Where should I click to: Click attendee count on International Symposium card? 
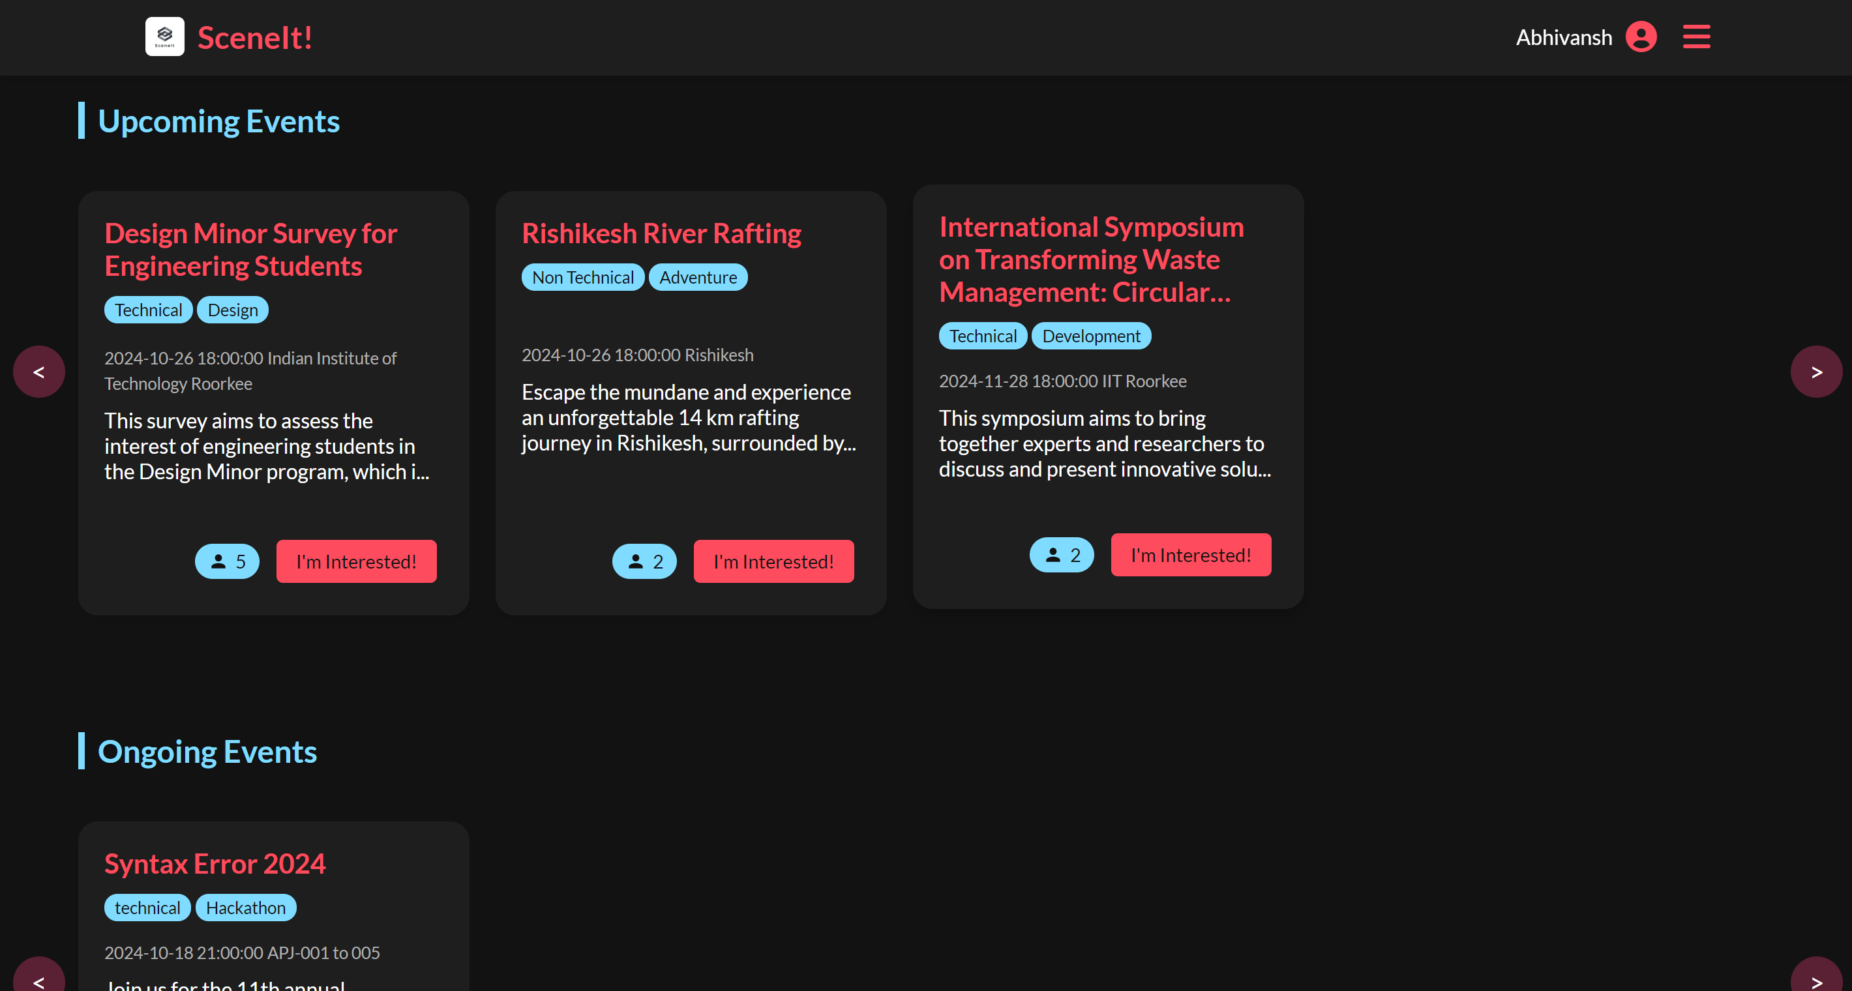pos(1061,555)
